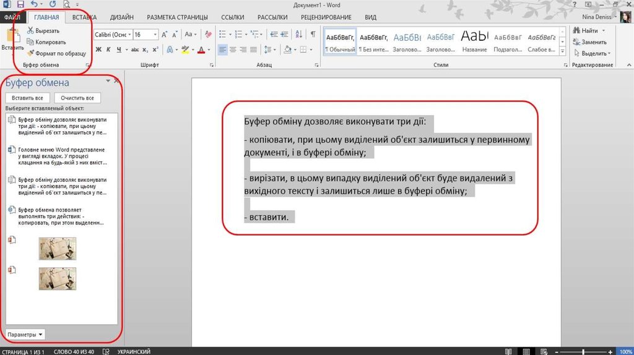Click the sort A-Z icon
This screenshot has height=355, width=634.
tap(298, 35)
